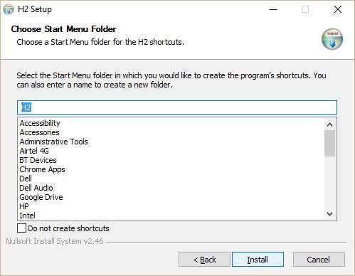Screen dimensions: 355x276
Task: Click the scrollbar down arrow in folder list
Action: (329, 214)
